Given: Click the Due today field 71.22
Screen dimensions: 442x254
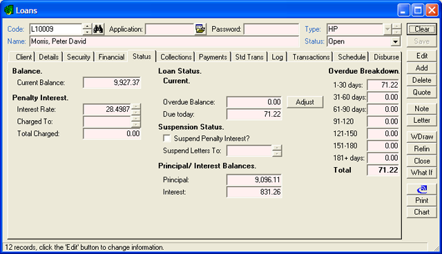Looking at the screenshot, I should point(254,115).
